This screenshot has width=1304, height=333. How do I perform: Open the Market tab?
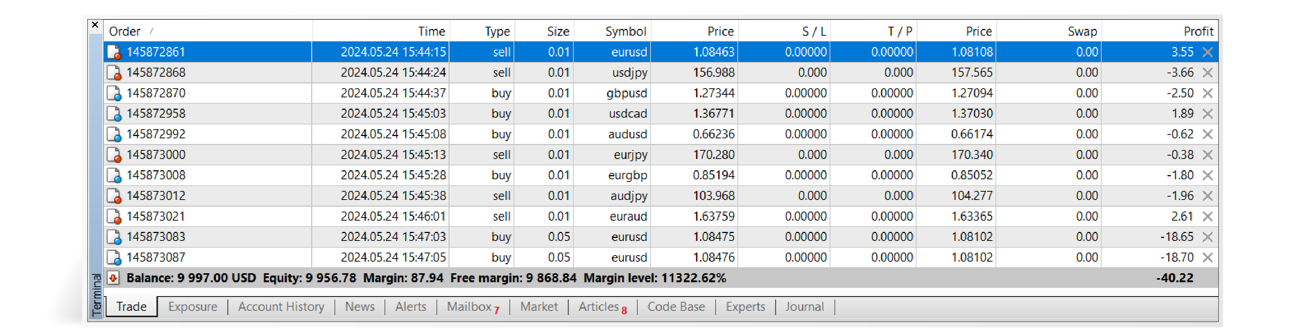tap(539, 307)
